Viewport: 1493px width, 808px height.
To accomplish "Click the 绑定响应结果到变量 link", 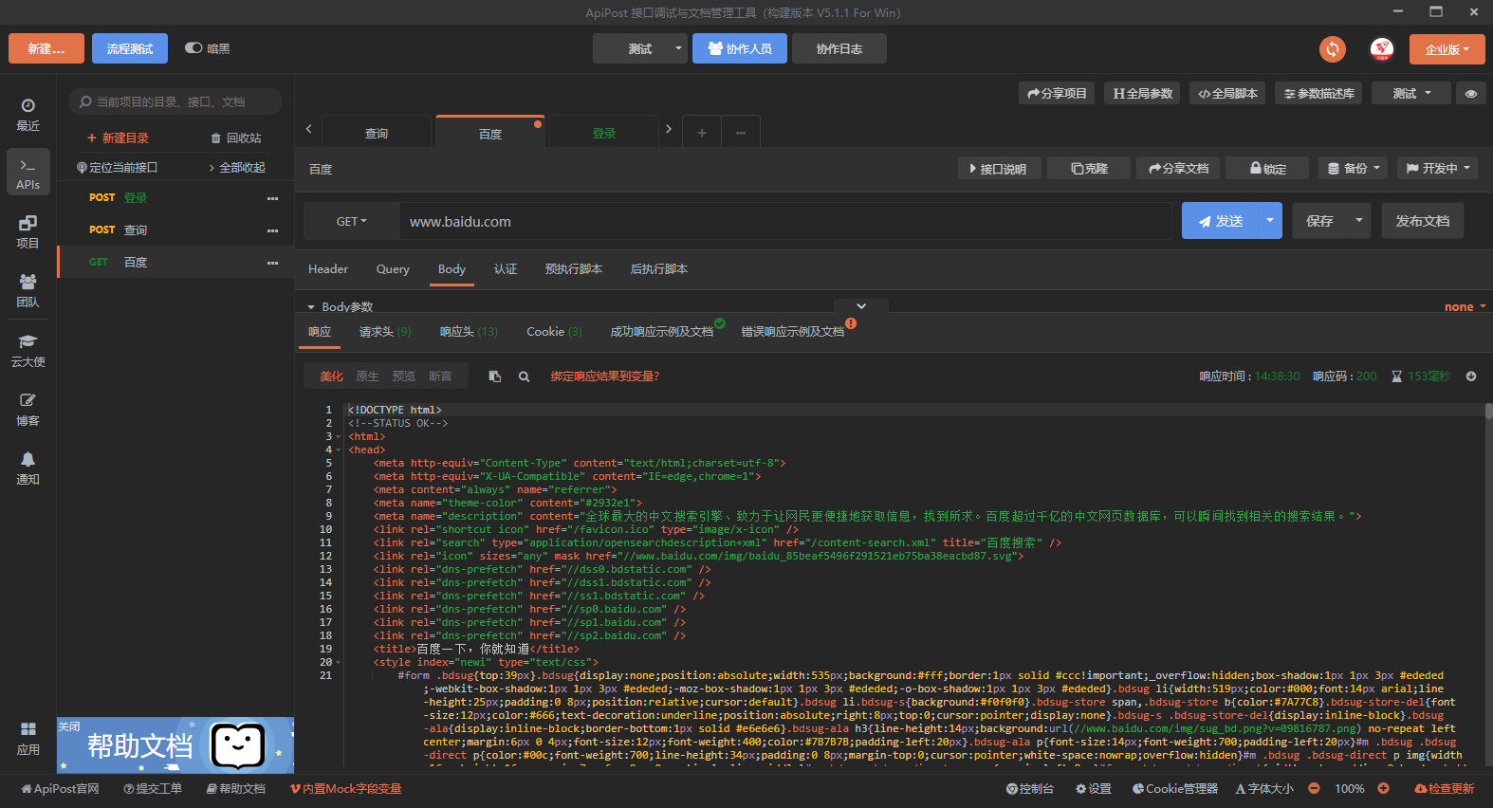I will (x=604, y=376).
